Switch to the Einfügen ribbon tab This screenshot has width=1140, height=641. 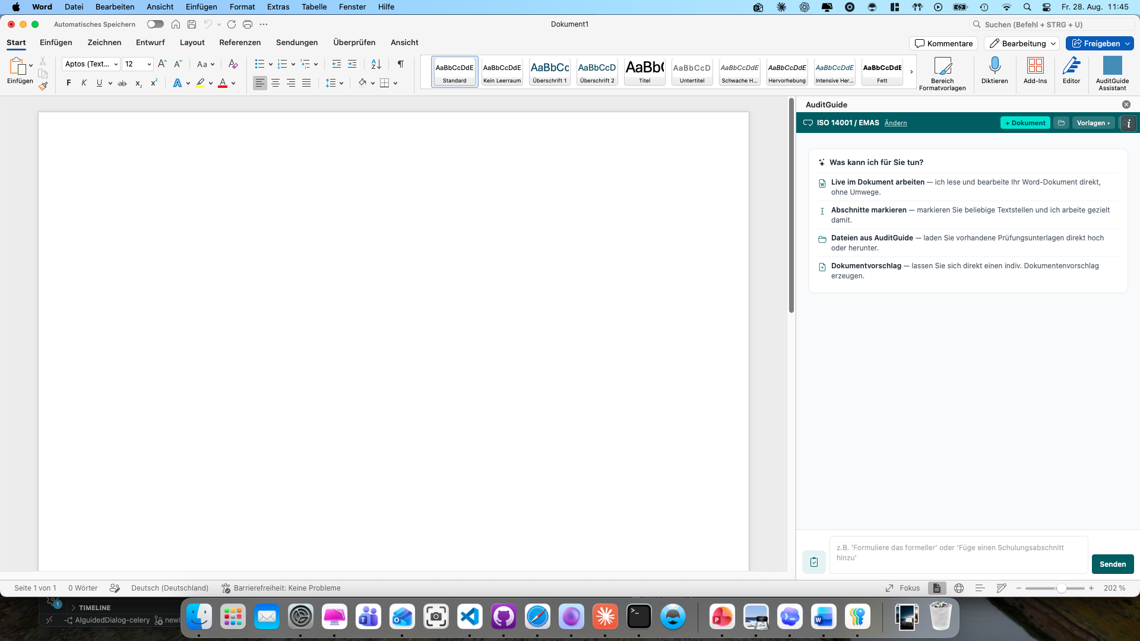point(56,42)
